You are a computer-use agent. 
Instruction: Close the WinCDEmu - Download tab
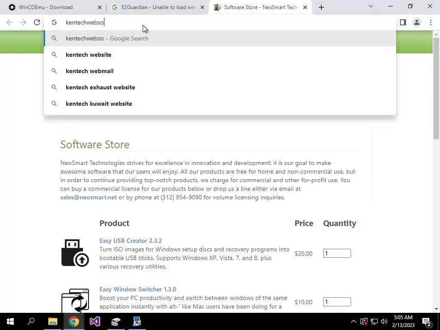coord(99,8)
